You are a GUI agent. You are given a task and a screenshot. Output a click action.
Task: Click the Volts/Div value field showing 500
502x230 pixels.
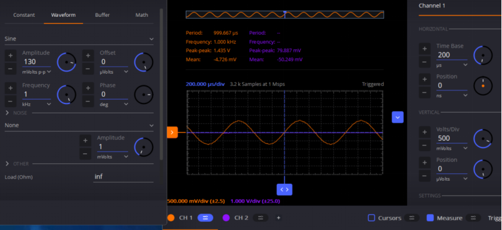point(452,138)
